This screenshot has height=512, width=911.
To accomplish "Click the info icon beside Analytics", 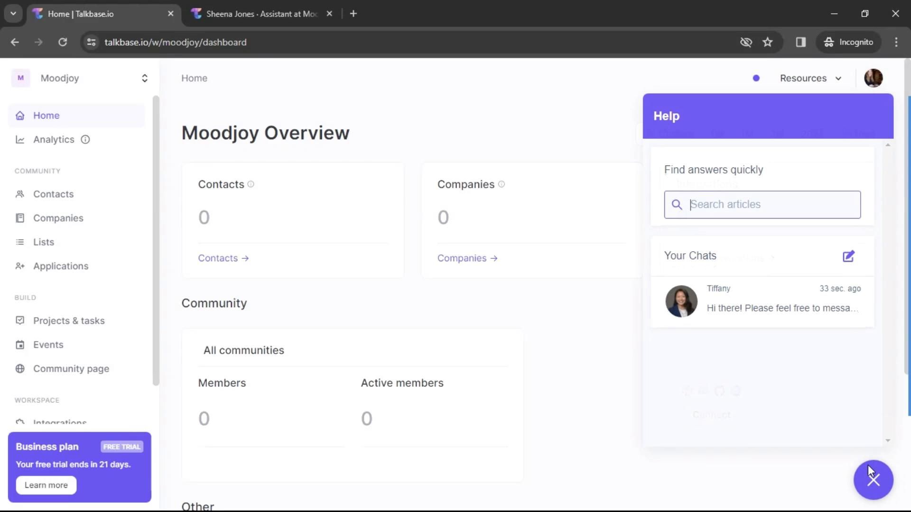I will (85, 139).
